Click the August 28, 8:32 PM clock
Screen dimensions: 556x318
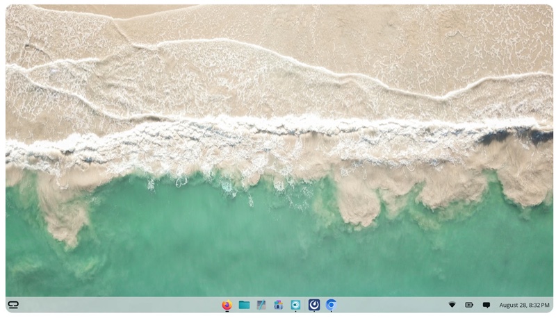[525, 305]
